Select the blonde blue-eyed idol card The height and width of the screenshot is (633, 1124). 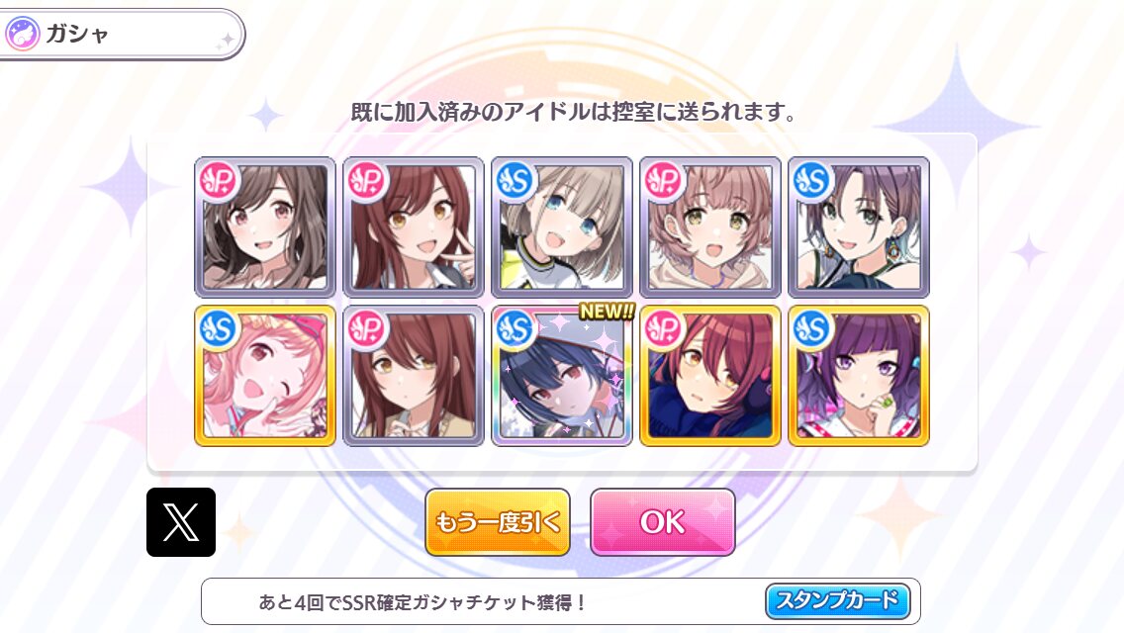[562, 227]
